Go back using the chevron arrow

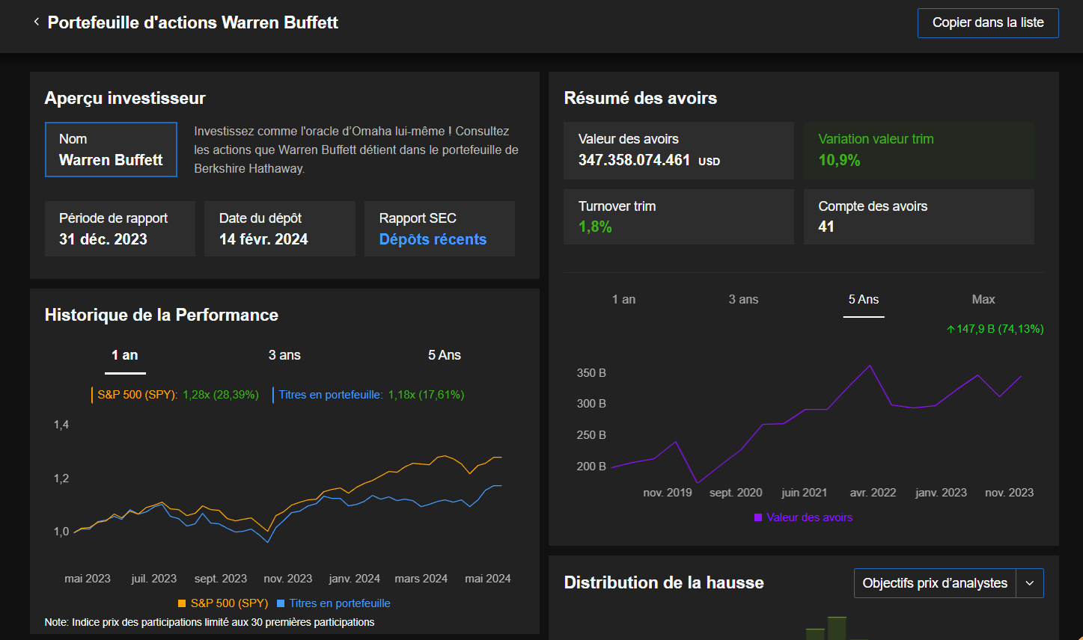[x=36, y=22]
